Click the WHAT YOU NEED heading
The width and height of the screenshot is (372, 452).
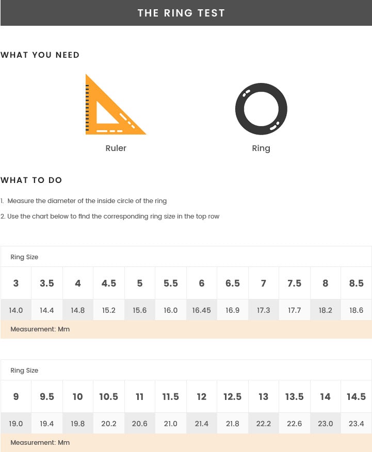pyautogui.click(x=40, y=55)
